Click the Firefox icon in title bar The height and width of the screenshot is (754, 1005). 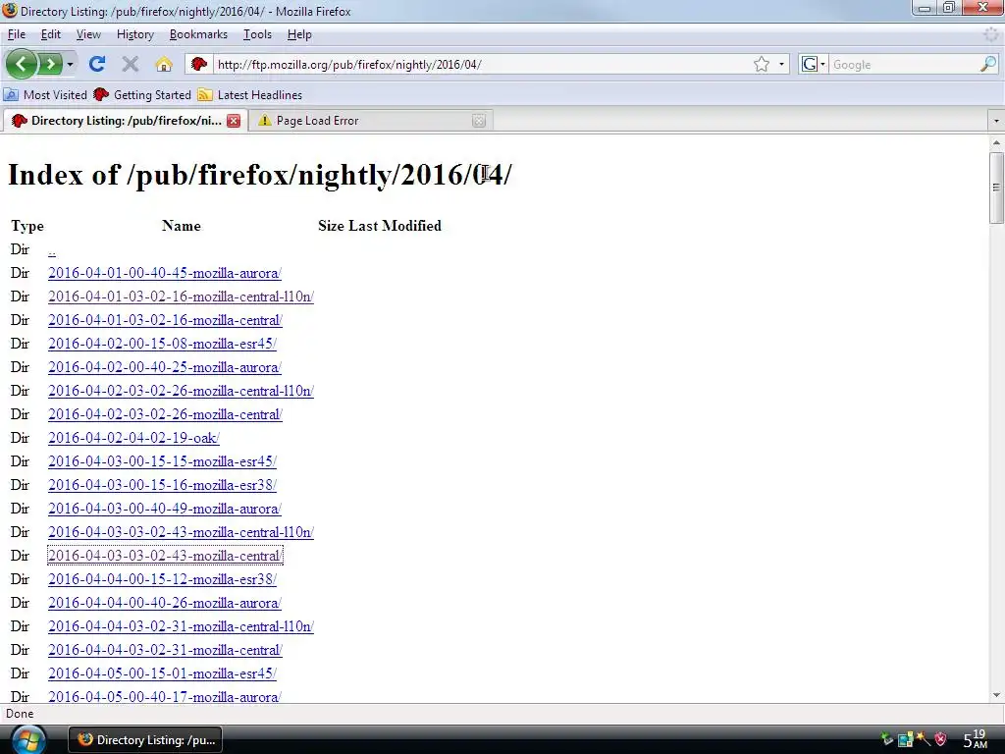tap(10, 10)
